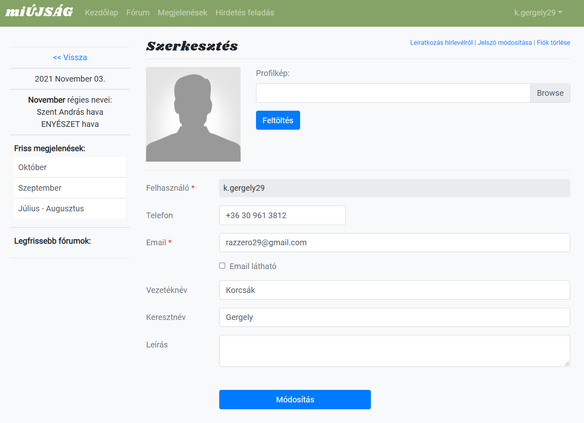Toggle the Email látható checkbox
Image resolution: width=584 pixels, height=423 pixels.
[x=222, y=266]
